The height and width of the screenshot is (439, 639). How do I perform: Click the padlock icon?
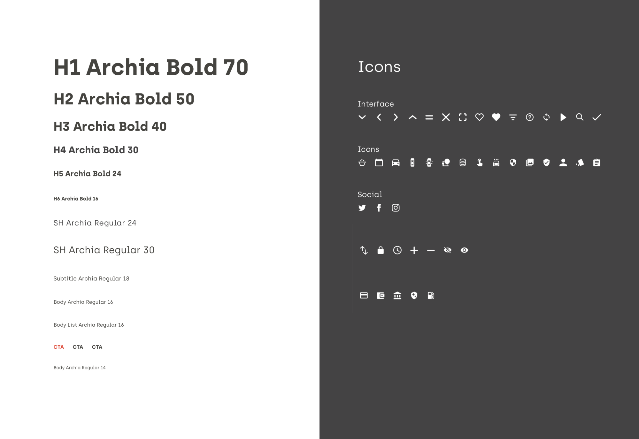click(381, 250)
